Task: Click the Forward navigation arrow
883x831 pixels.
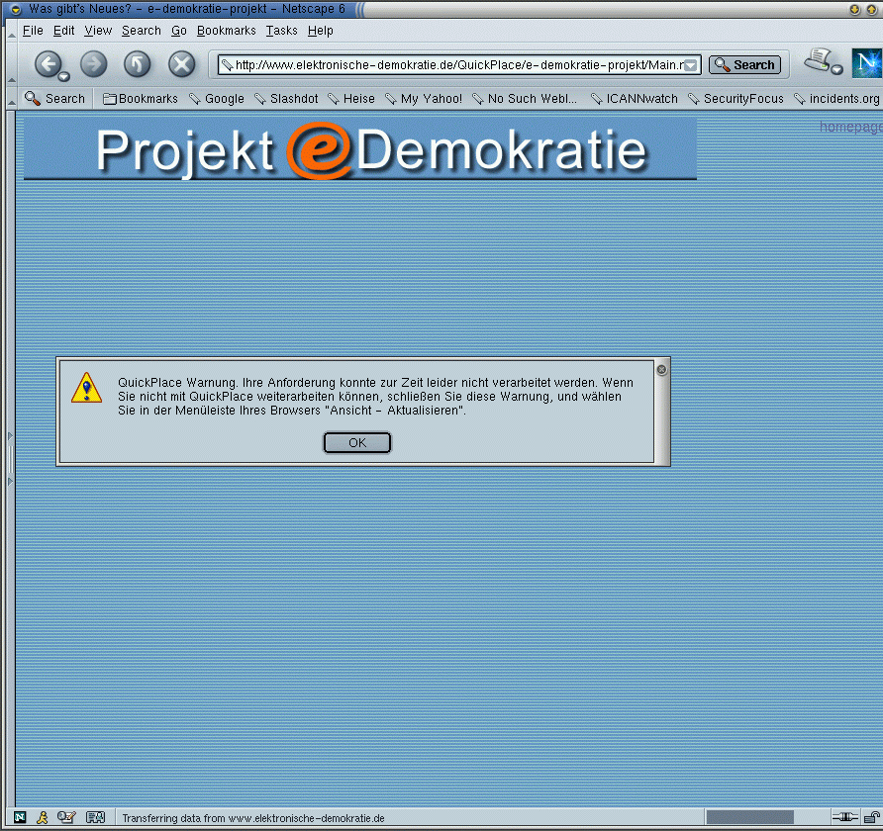Action: pos(93,63)
